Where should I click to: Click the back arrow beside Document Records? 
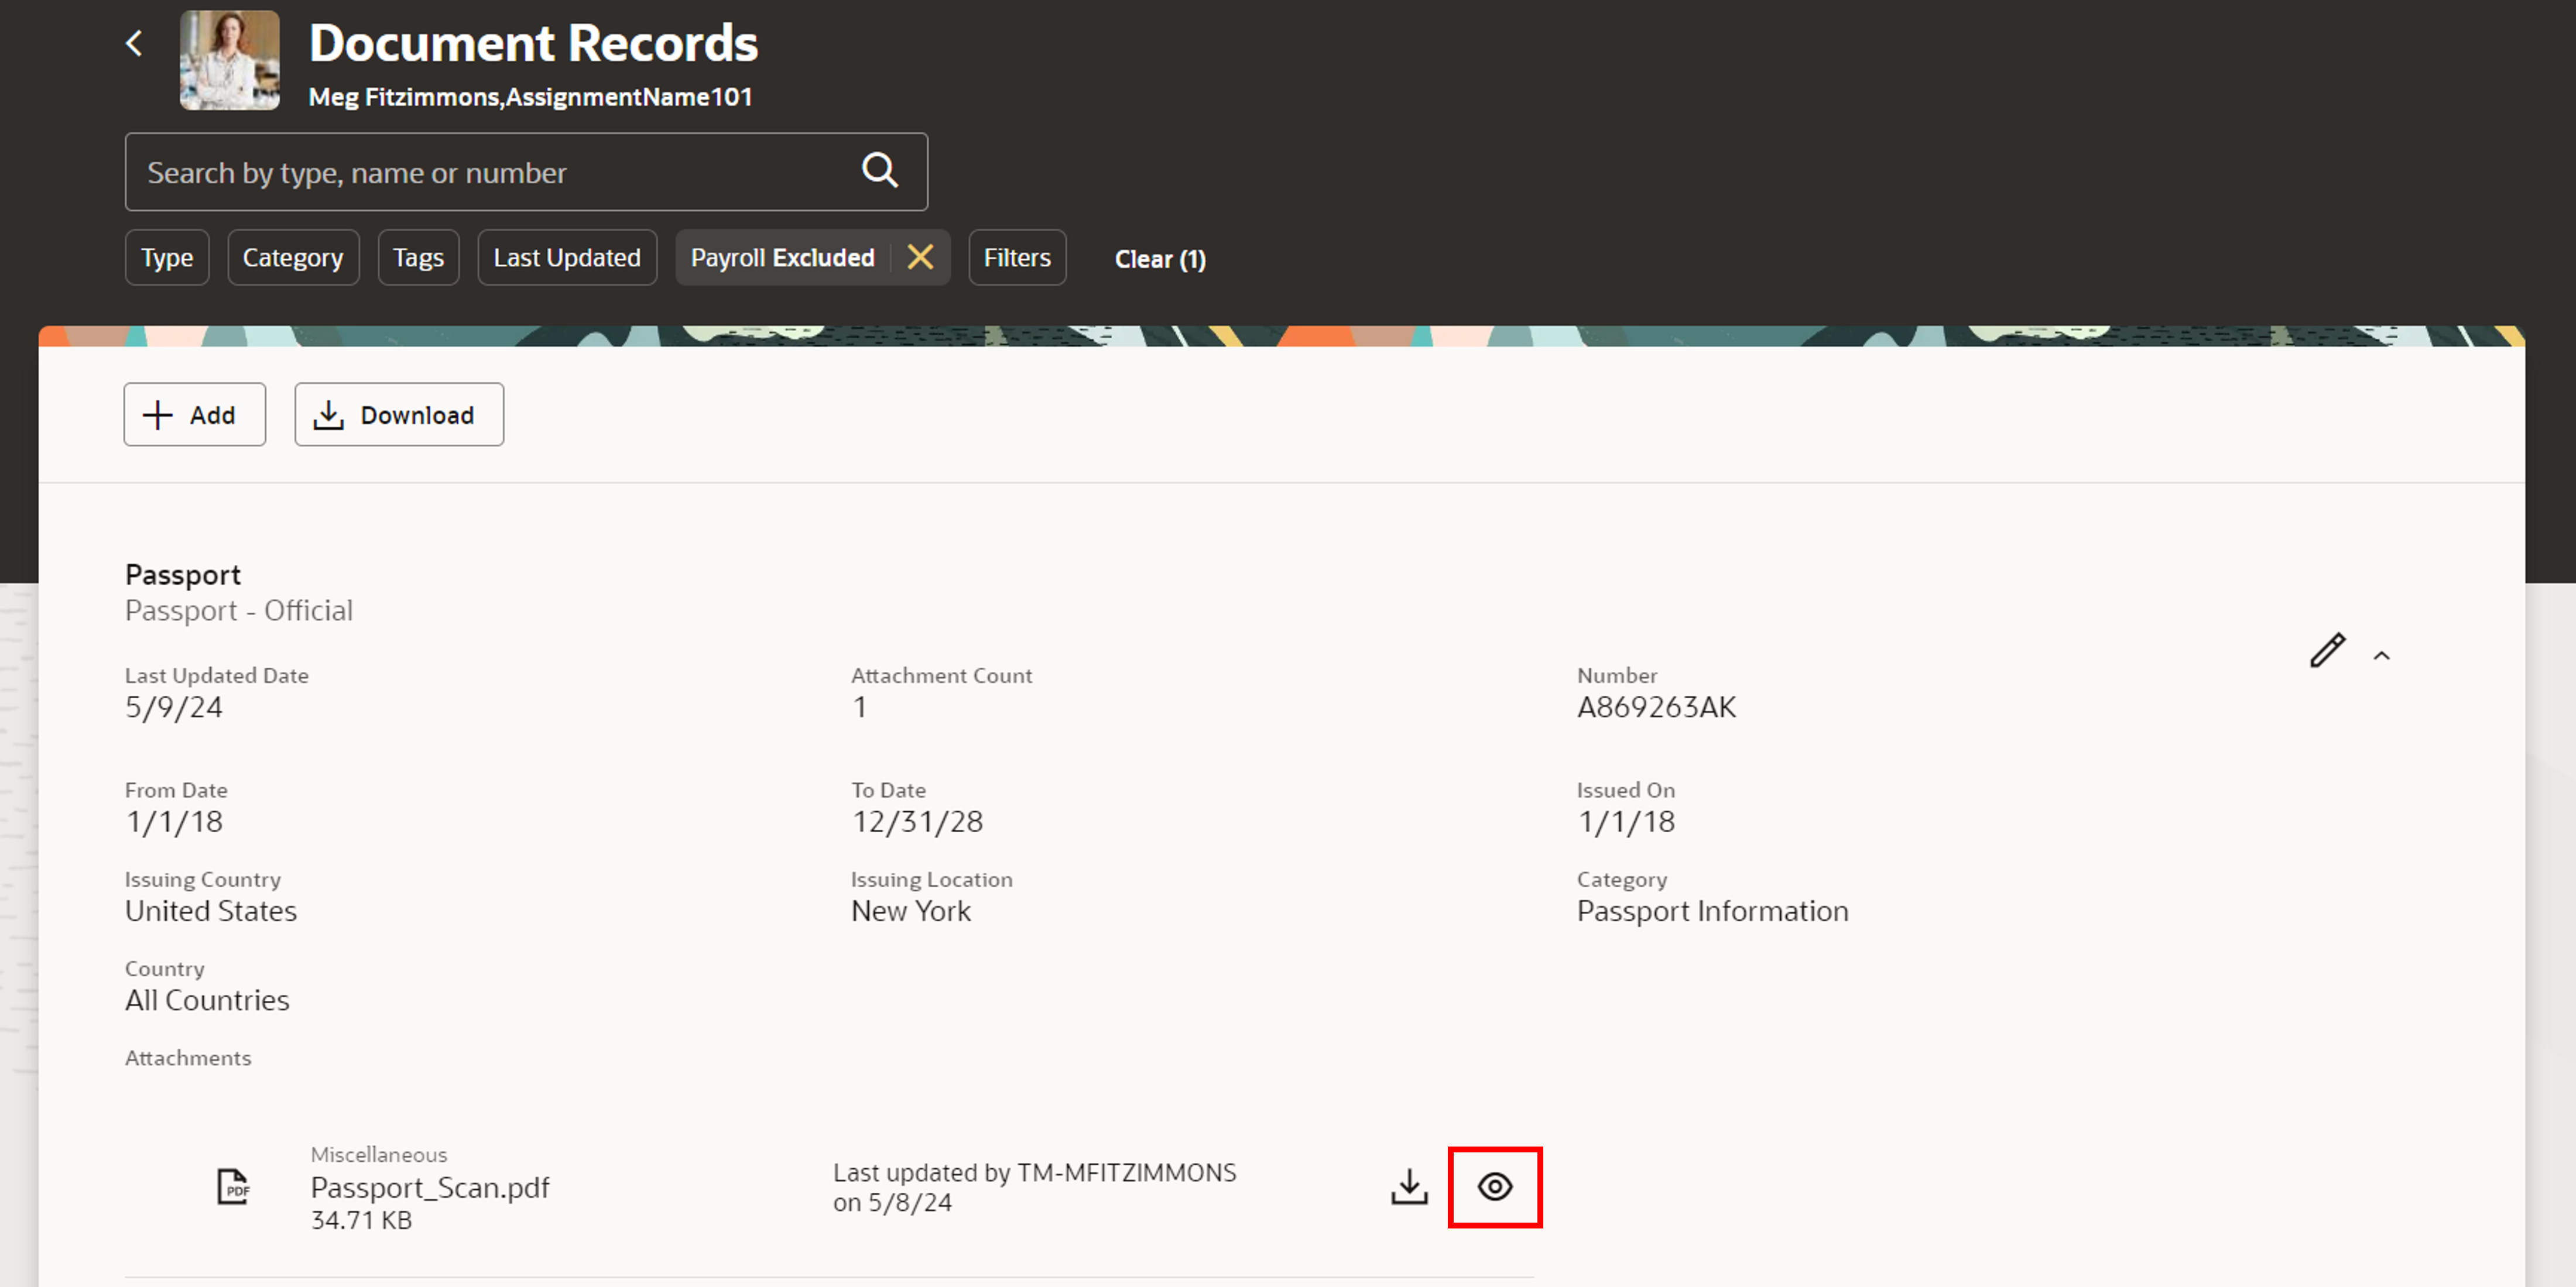134,43
